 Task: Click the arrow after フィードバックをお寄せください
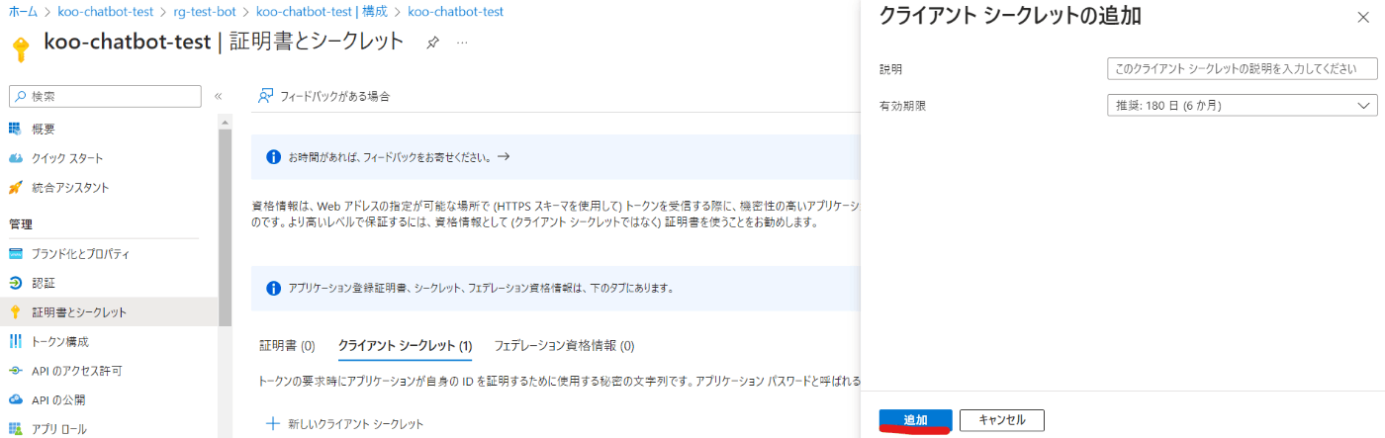(x=503, y=157)
